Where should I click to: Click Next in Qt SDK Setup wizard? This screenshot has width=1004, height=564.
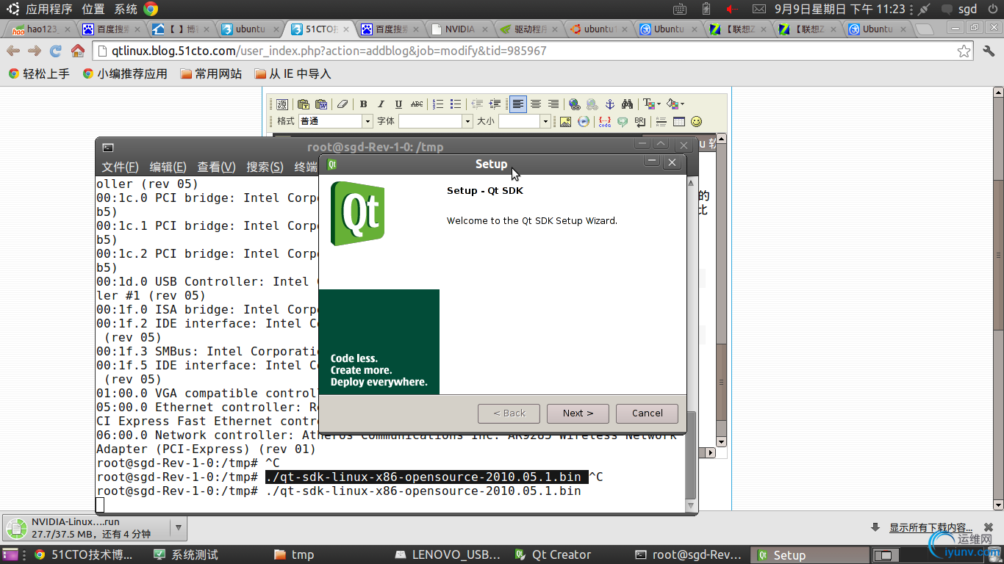tap(578, 413)
